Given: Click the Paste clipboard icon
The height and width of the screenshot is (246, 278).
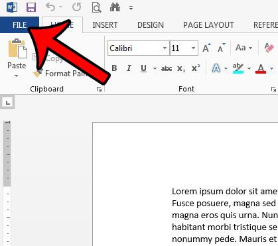Looking at the screenshot, I should coord(17,49).
